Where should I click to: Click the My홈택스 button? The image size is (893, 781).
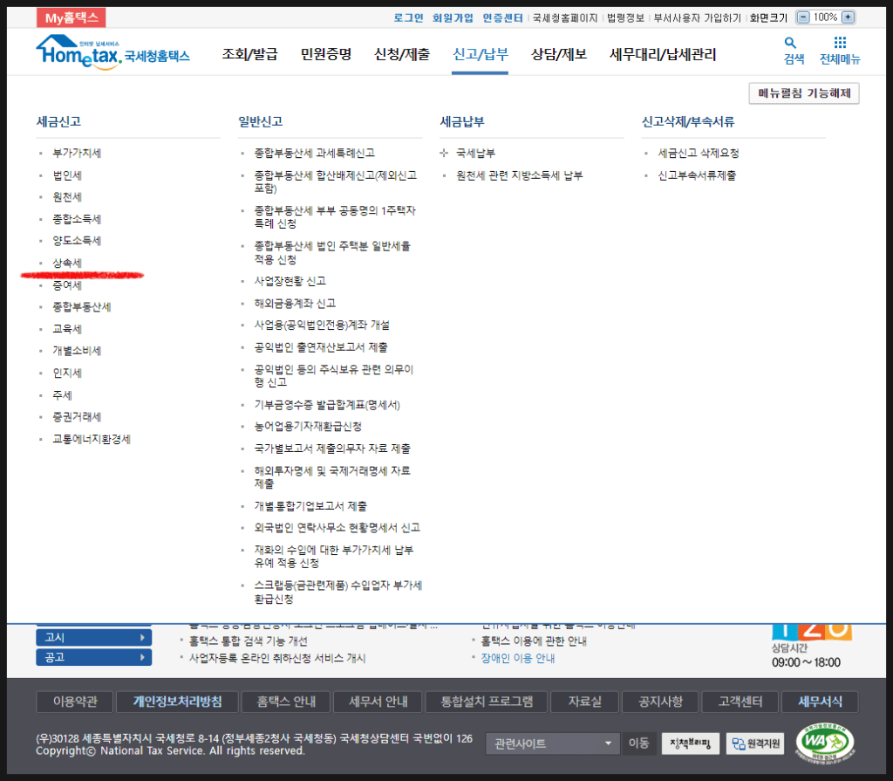click(x=71, y=17)
